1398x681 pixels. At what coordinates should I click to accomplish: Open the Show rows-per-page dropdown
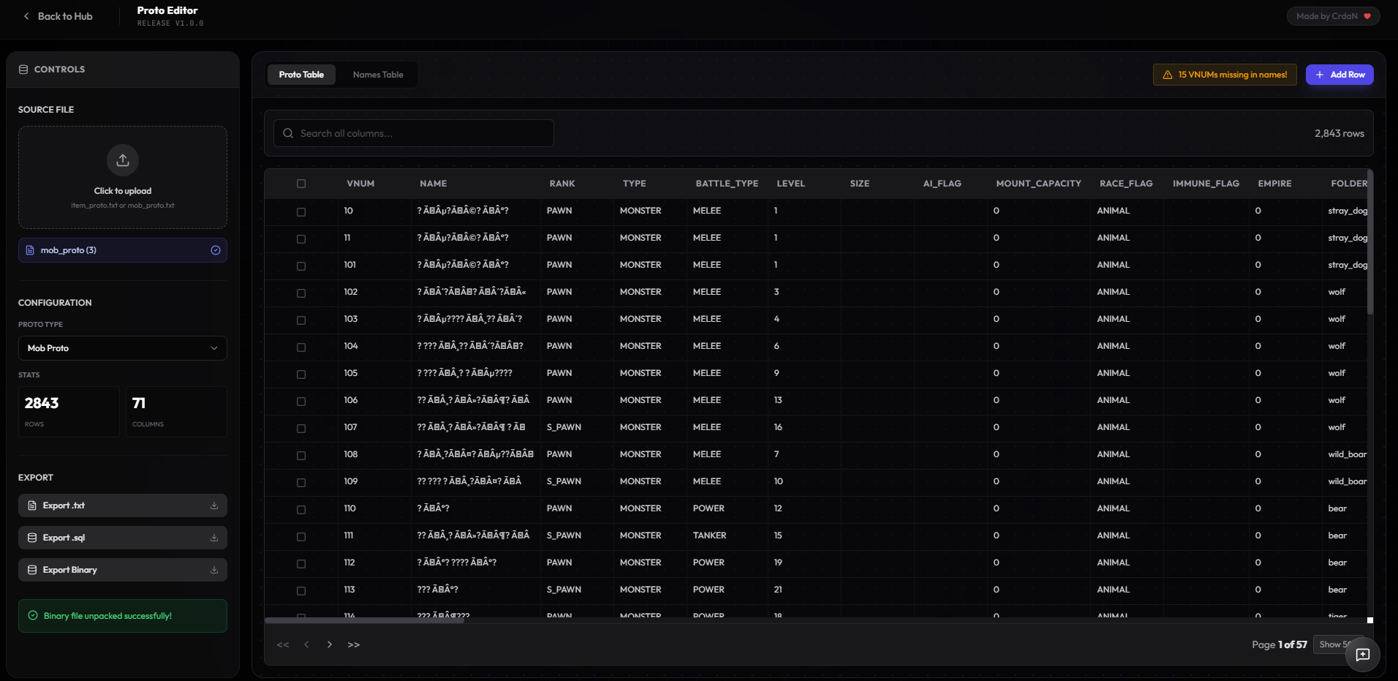[1334, 644]
